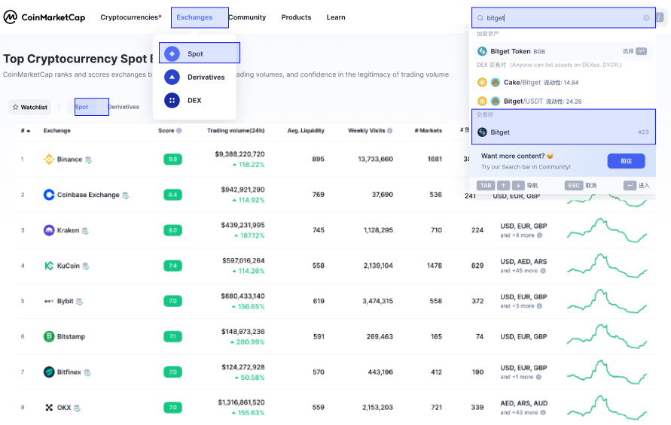Click the Score column info icon
Screen dimensions: 671x425
179,130
